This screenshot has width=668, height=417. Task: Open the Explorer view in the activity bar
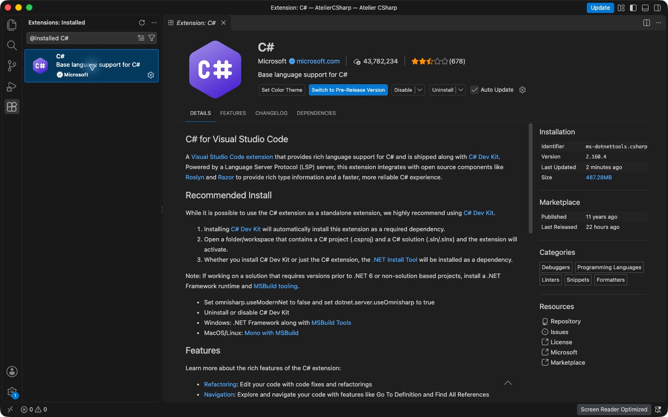pos(12,25)
